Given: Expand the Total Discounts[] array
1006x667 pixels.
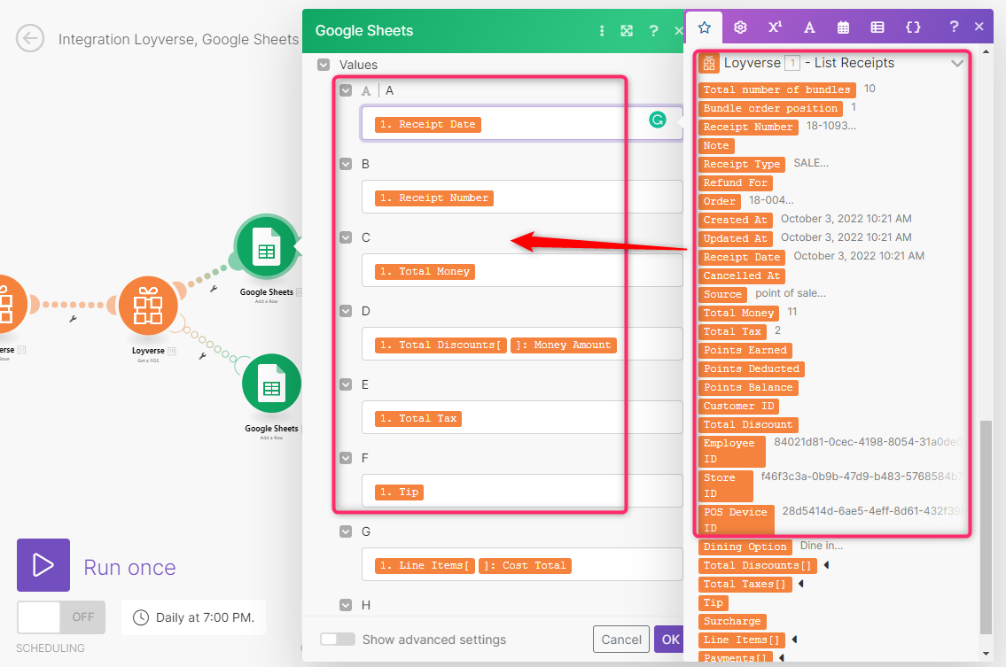Looking at the screenshot, I should point(826,565).
